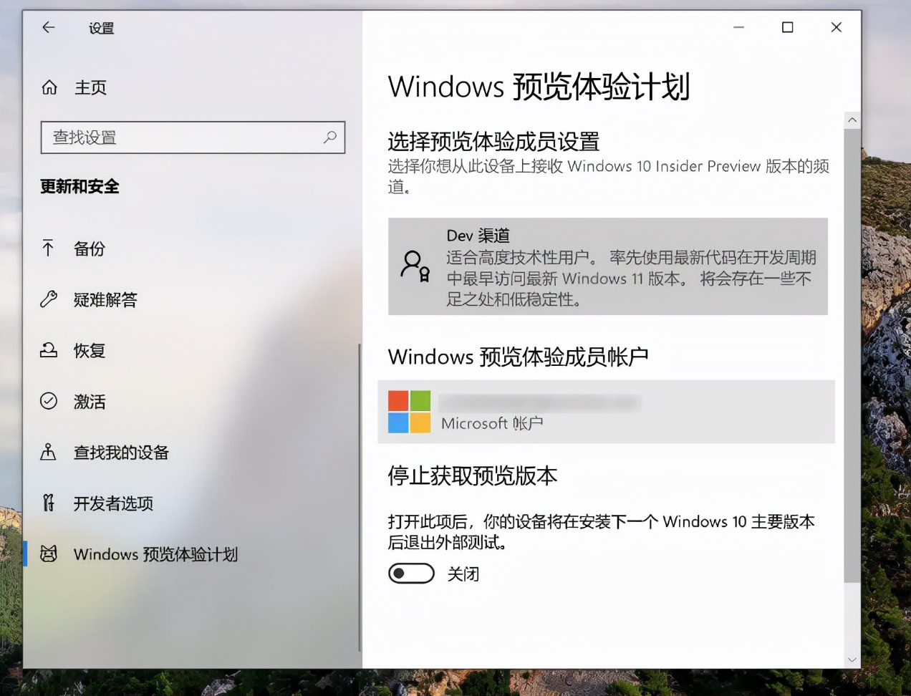Click the Microsoft logo color tile
This screenshot has height=696, width=911.
point(408,412)
